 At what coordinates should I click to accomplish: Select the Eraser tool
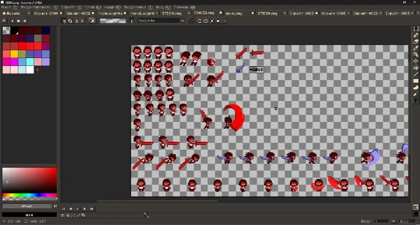tap(416, 42)
